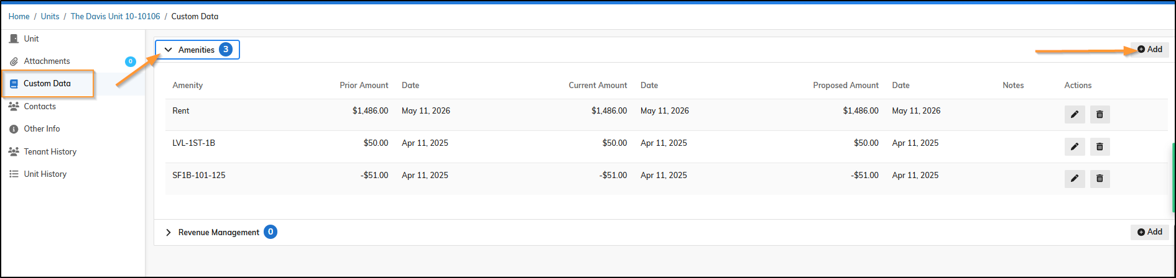Viewport: 1176px width, 278px height.
Task: Delete the Rent amenity row
Action: pos(1100,114)
